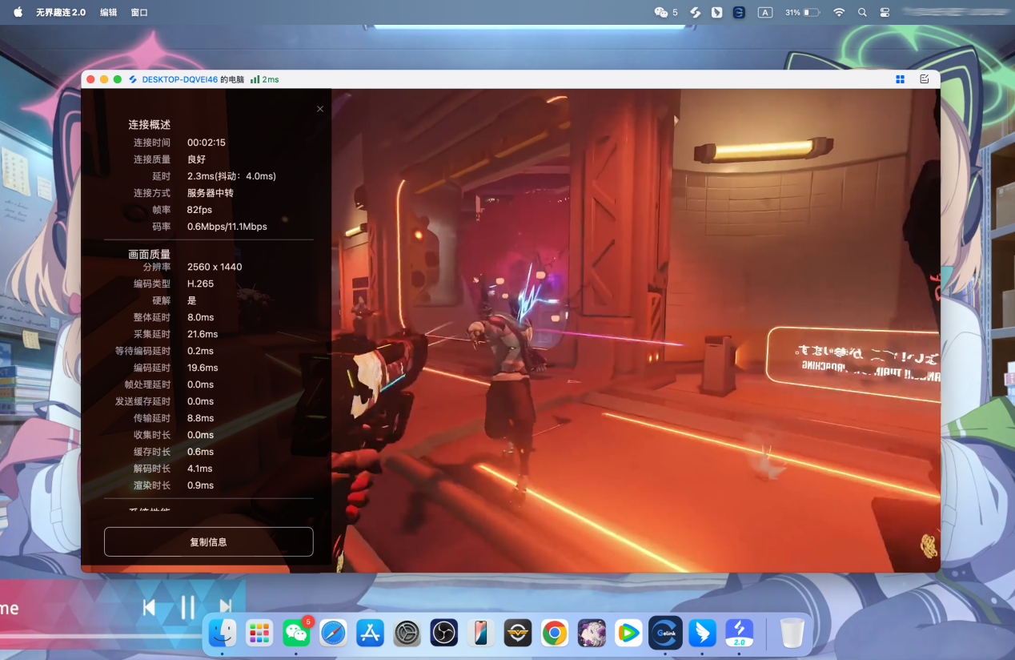Click the 21.6ms capture delay value
Screen dimensions: 1015x660
tap(203, 334)
